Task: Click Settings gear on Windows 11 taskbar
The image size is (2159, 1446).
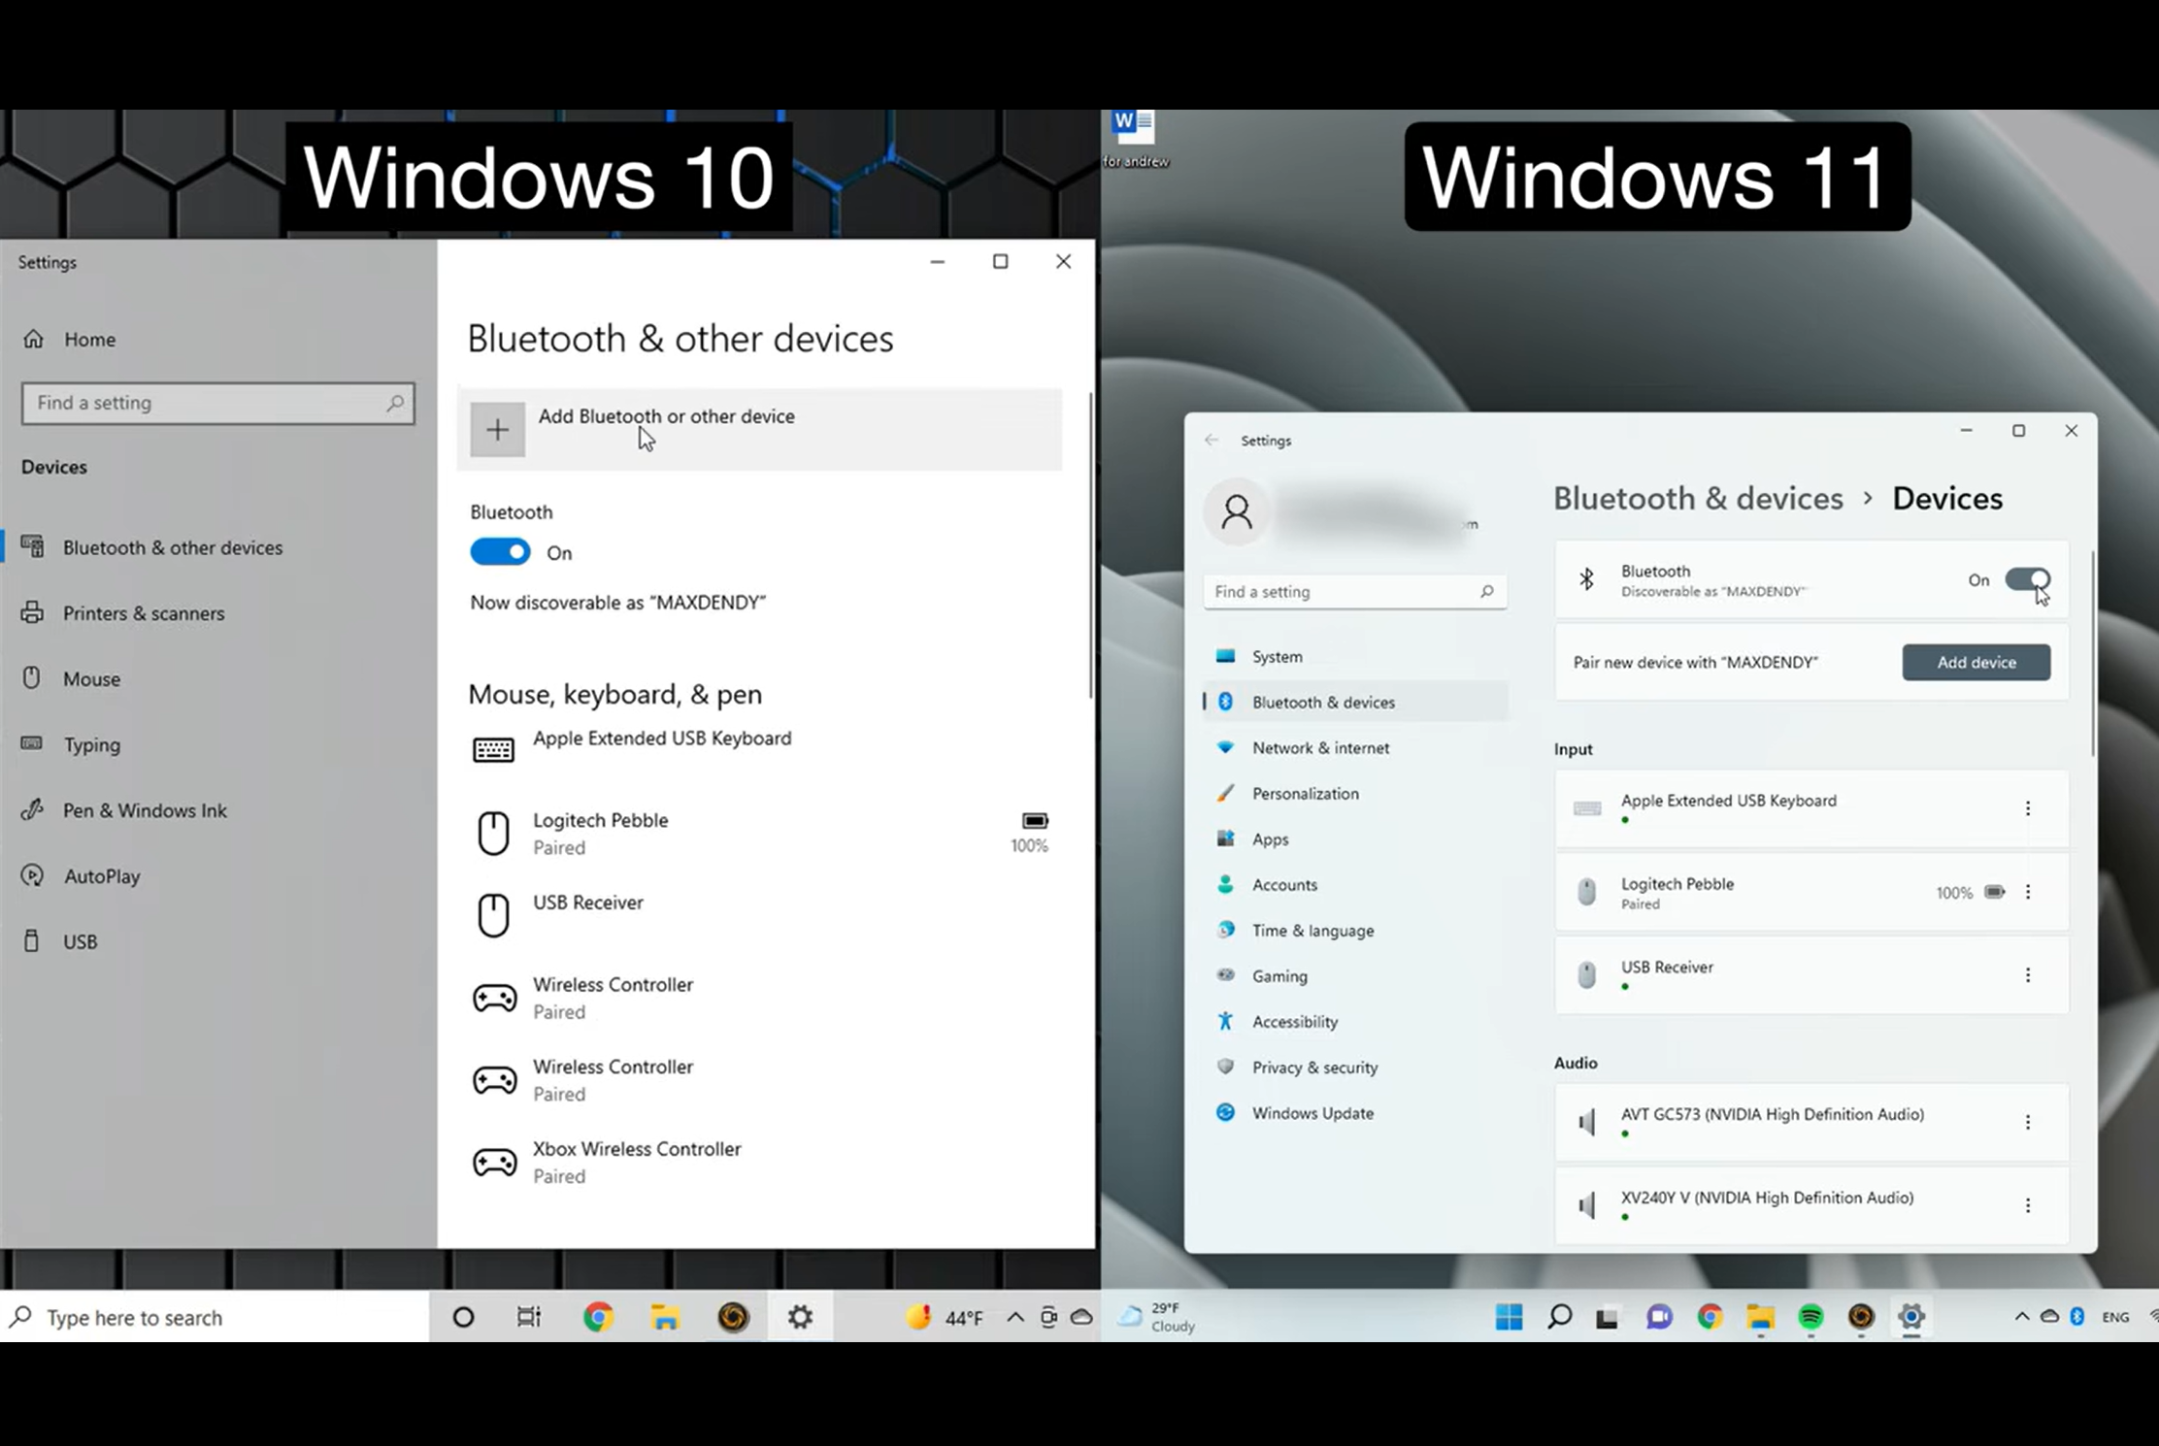Action: tap(1910, 1317)
